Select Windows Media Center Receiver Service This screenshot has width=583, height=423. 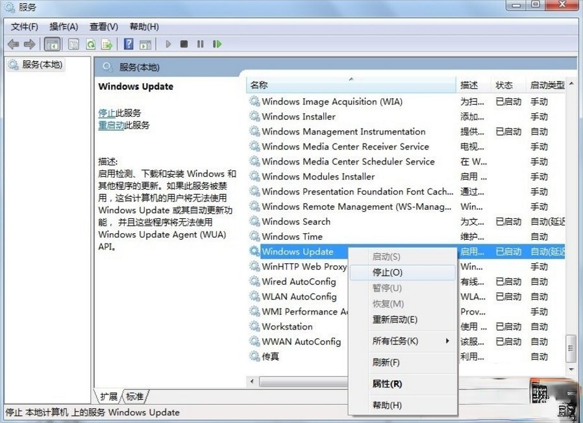345,147
